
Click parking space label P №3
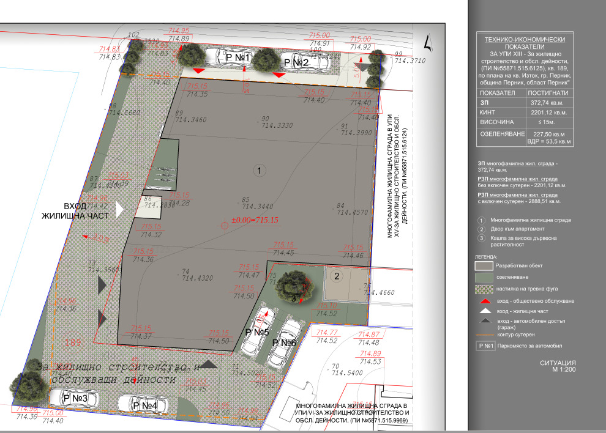click(x=76, y=399)
